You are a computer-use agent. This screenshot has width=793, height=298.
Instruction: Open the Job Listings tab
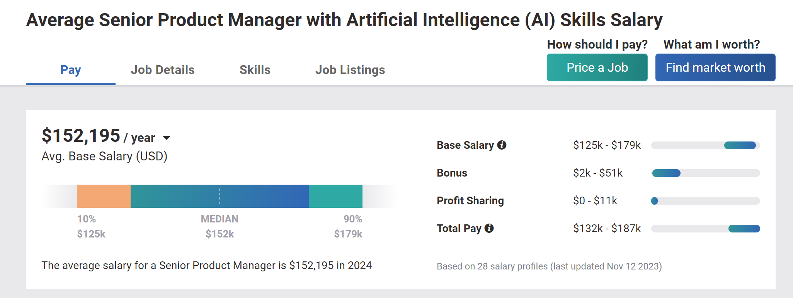pos(350,70)
